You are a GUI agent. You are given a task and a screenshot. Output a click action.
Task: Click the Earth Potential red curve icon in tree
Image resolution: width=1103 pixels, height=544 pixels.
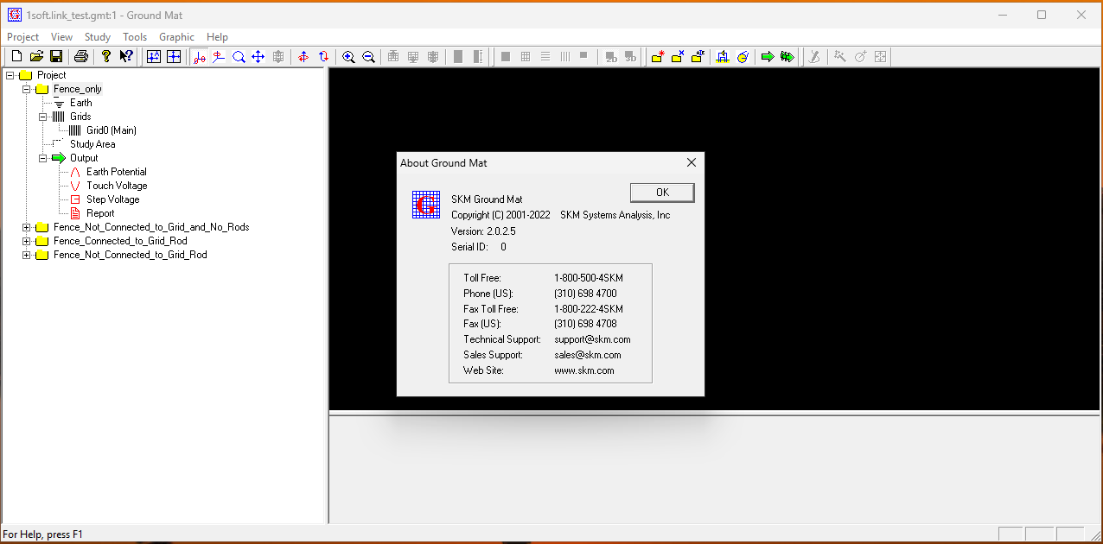point(75,172)
